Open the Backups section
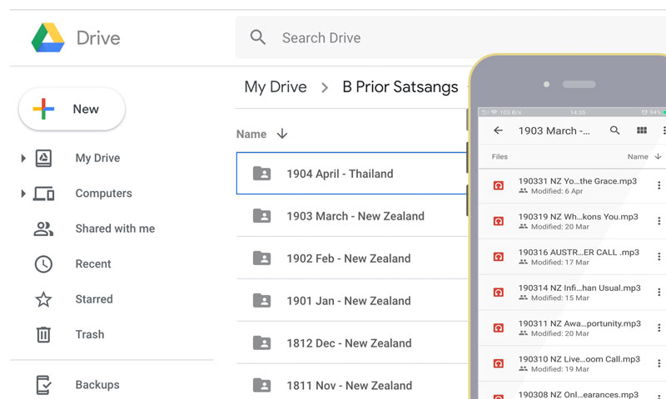666x399 pixels. tap(97, 385)
